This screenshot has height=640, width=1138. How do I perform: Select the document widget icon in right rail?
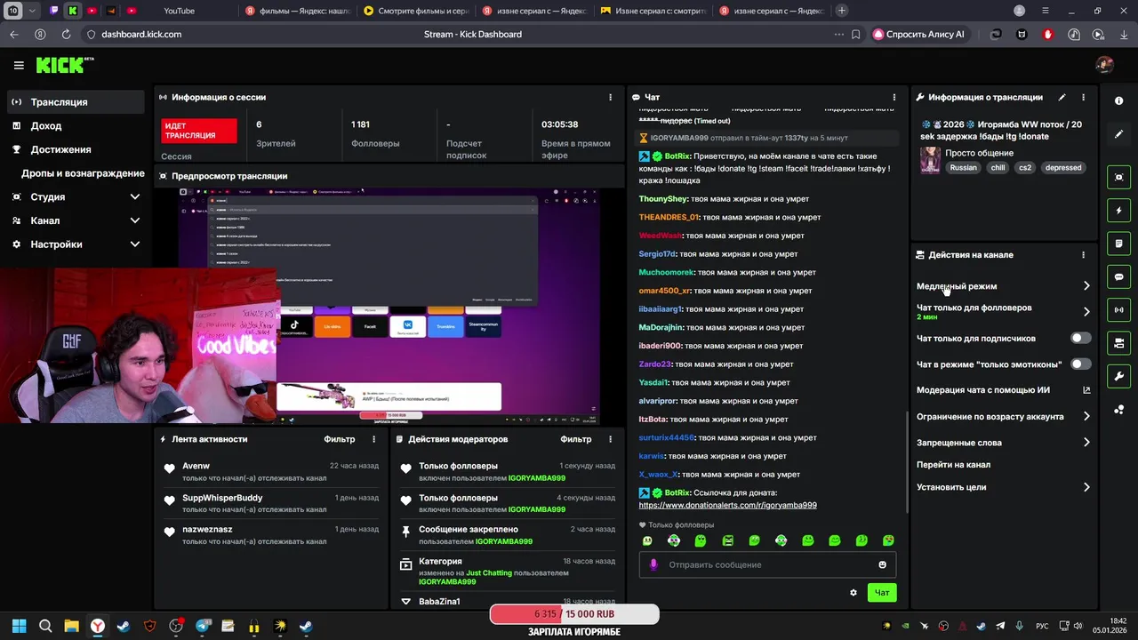coord(1118,244)
